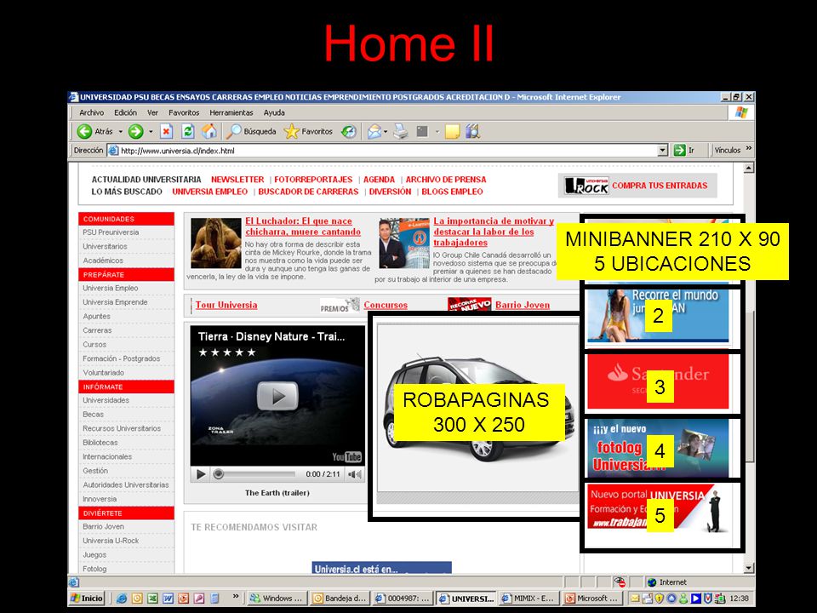Stop page loading with red X icon
This screenshot has width=817, height=613.
coord(166,131)
